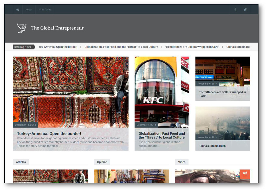
Task: Click the bird wing site logo
Action: point(22,28)
